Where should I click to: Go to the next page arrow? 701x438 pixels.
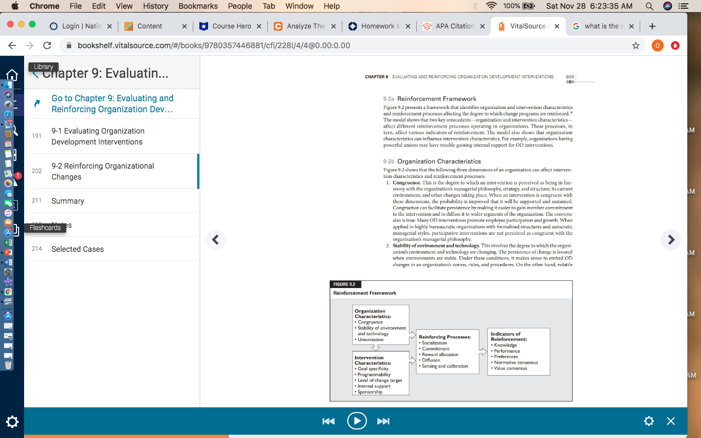[x=671, y=240]
